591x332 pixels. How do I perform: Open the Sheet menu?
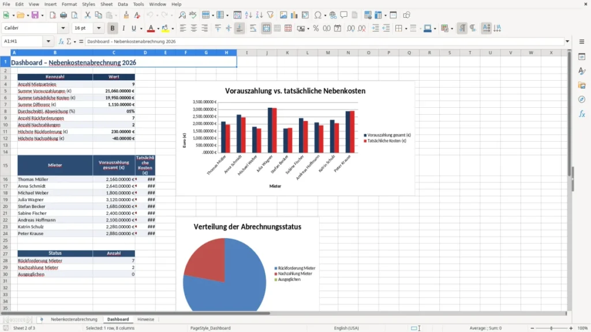point(106,4)
